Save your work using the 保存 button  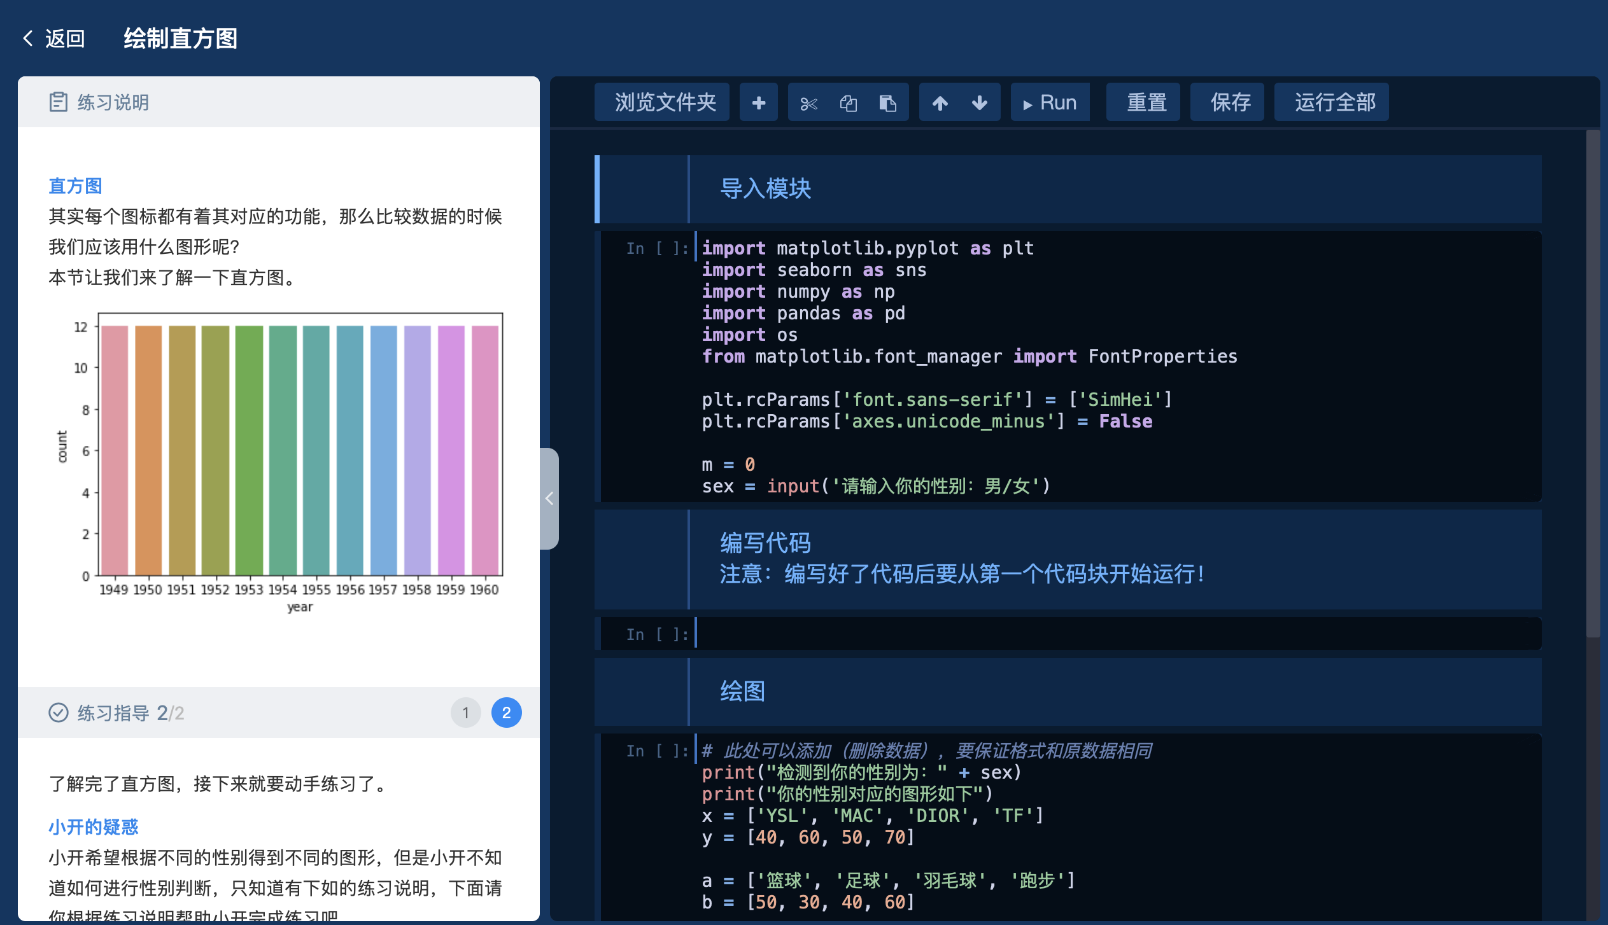[1227, 101]
